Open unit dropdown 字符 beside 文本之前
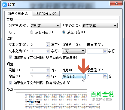This screenshot has width=125, height=110. pos(55,45)
